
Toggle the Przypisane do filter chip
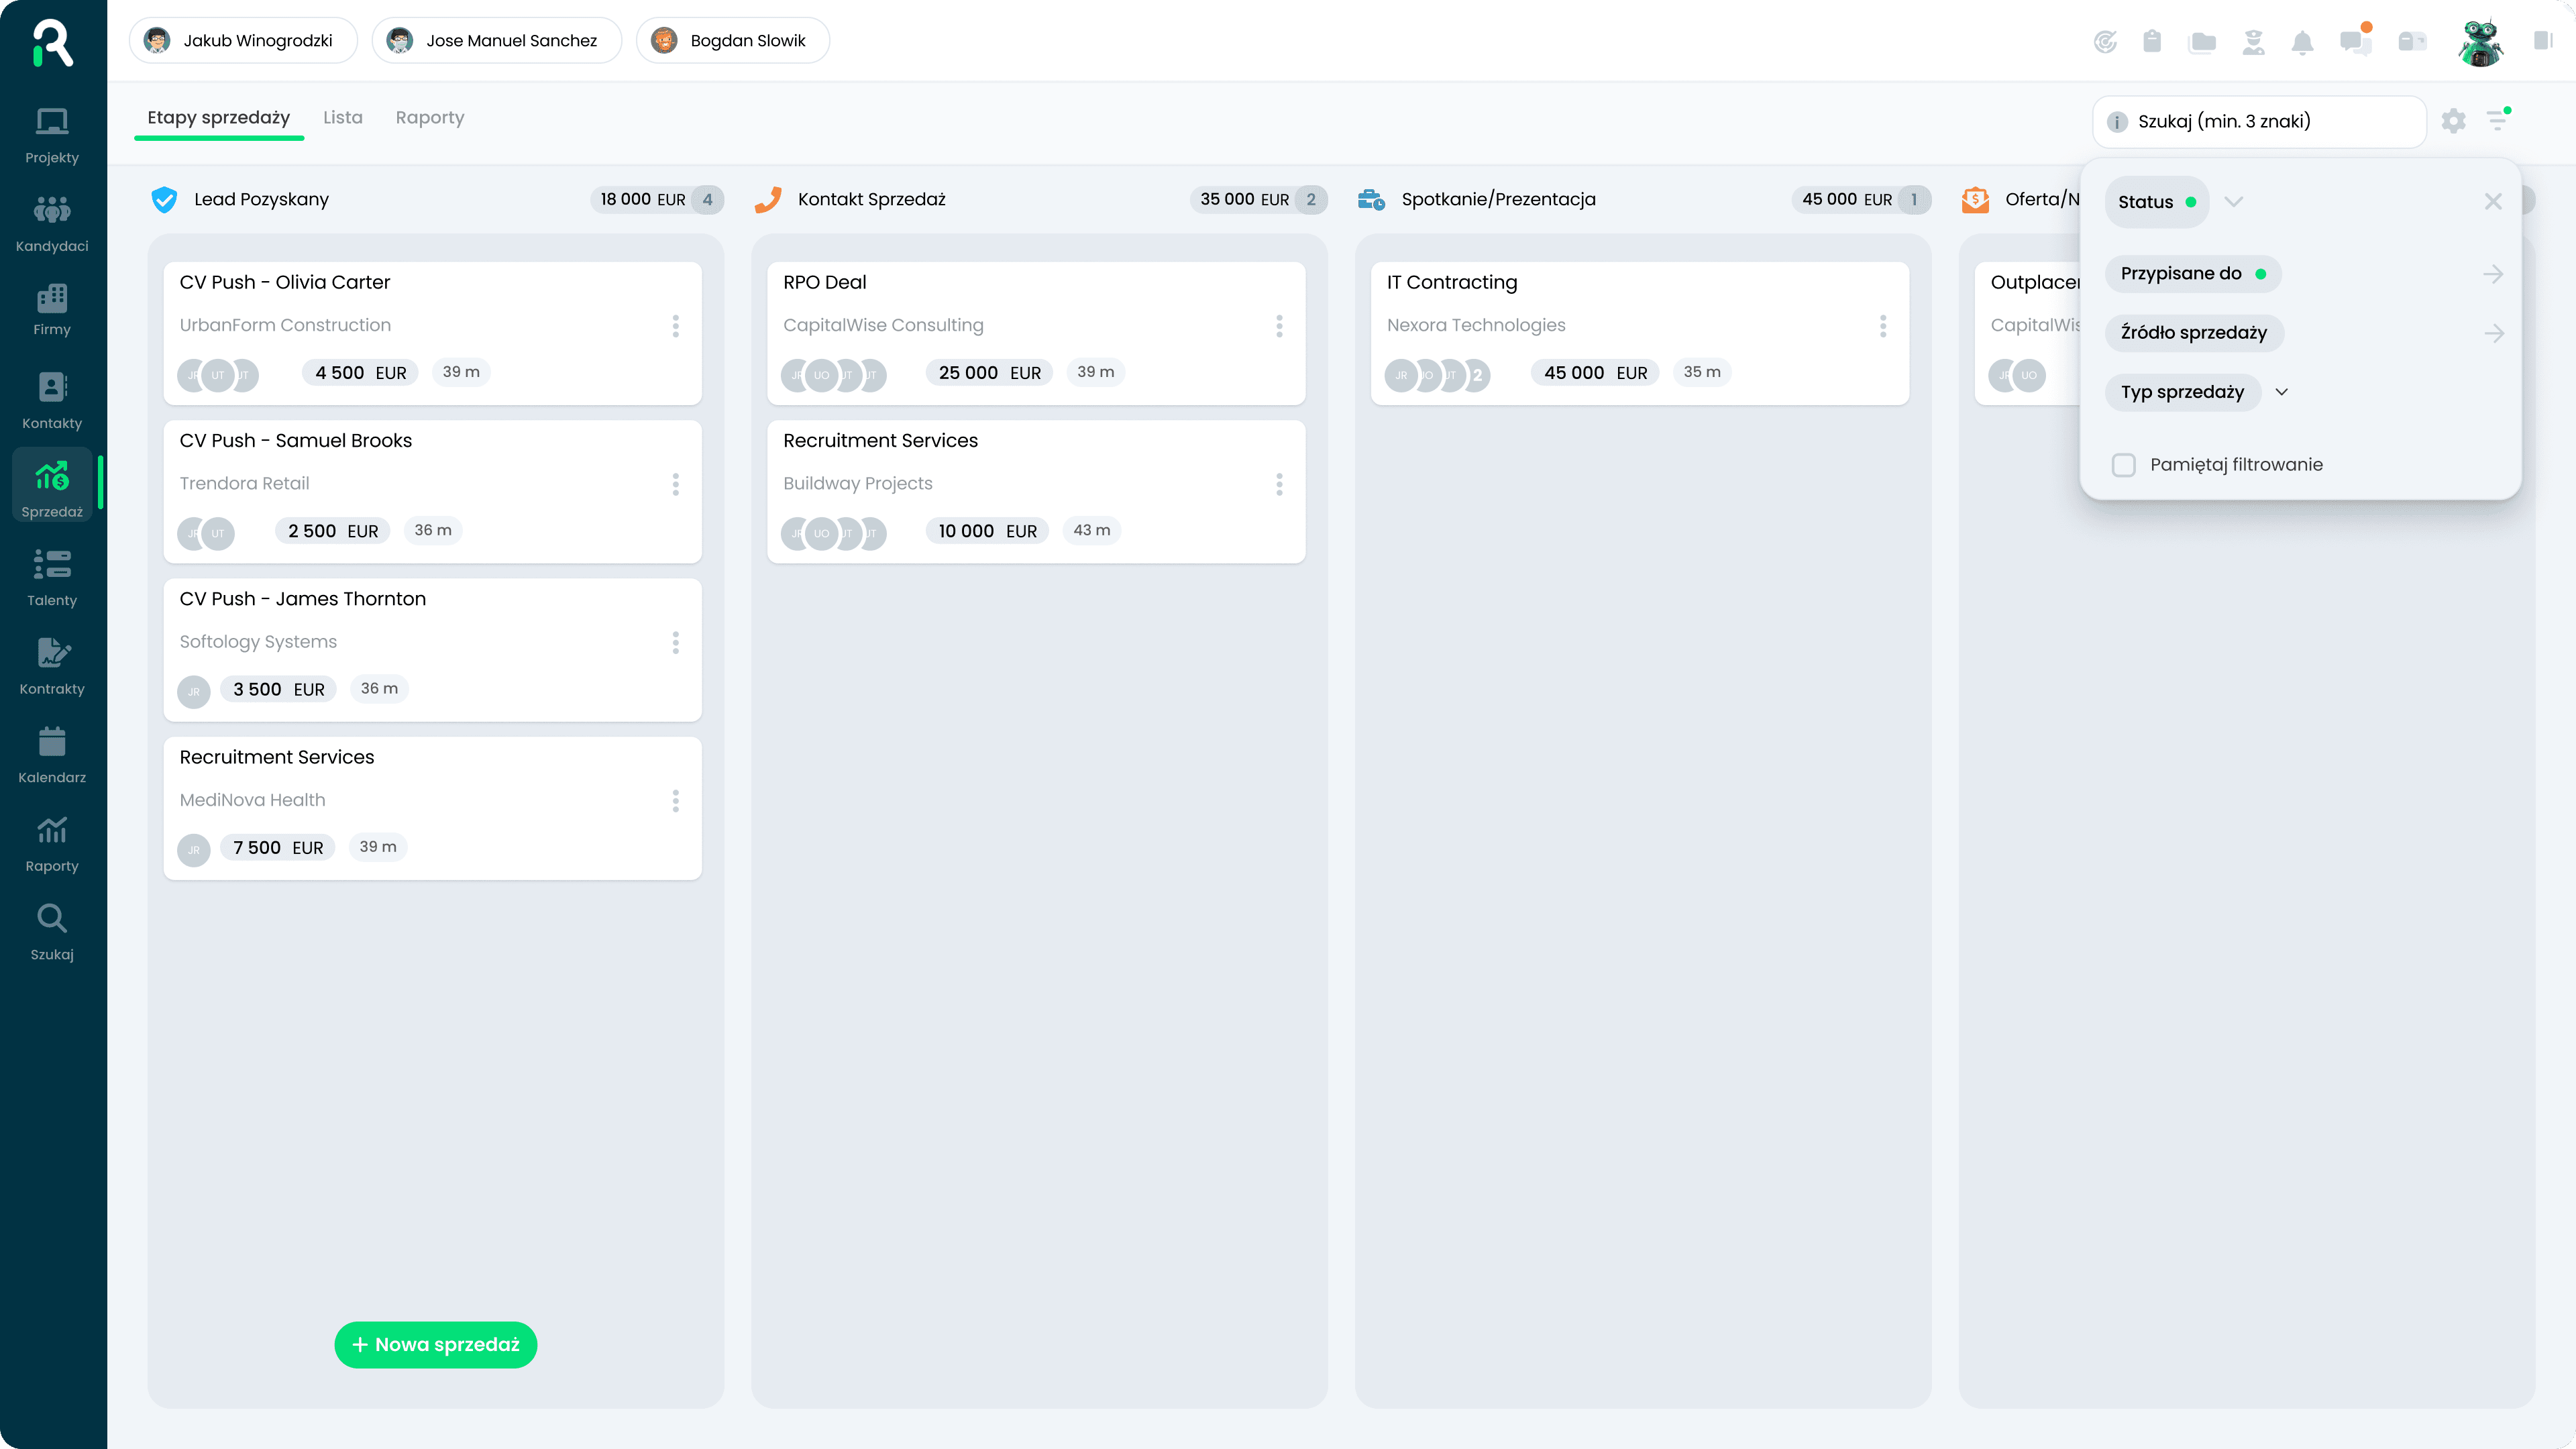pos(2192,274)
